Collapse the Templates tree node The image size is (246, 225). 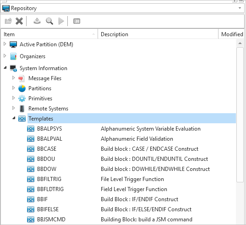(x=14, y=118)
